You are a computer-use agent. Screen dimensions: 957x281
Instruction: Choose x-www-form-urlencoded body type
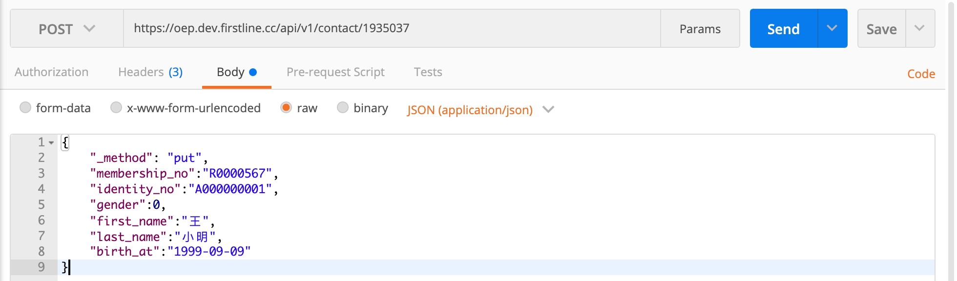click(116, 107)
